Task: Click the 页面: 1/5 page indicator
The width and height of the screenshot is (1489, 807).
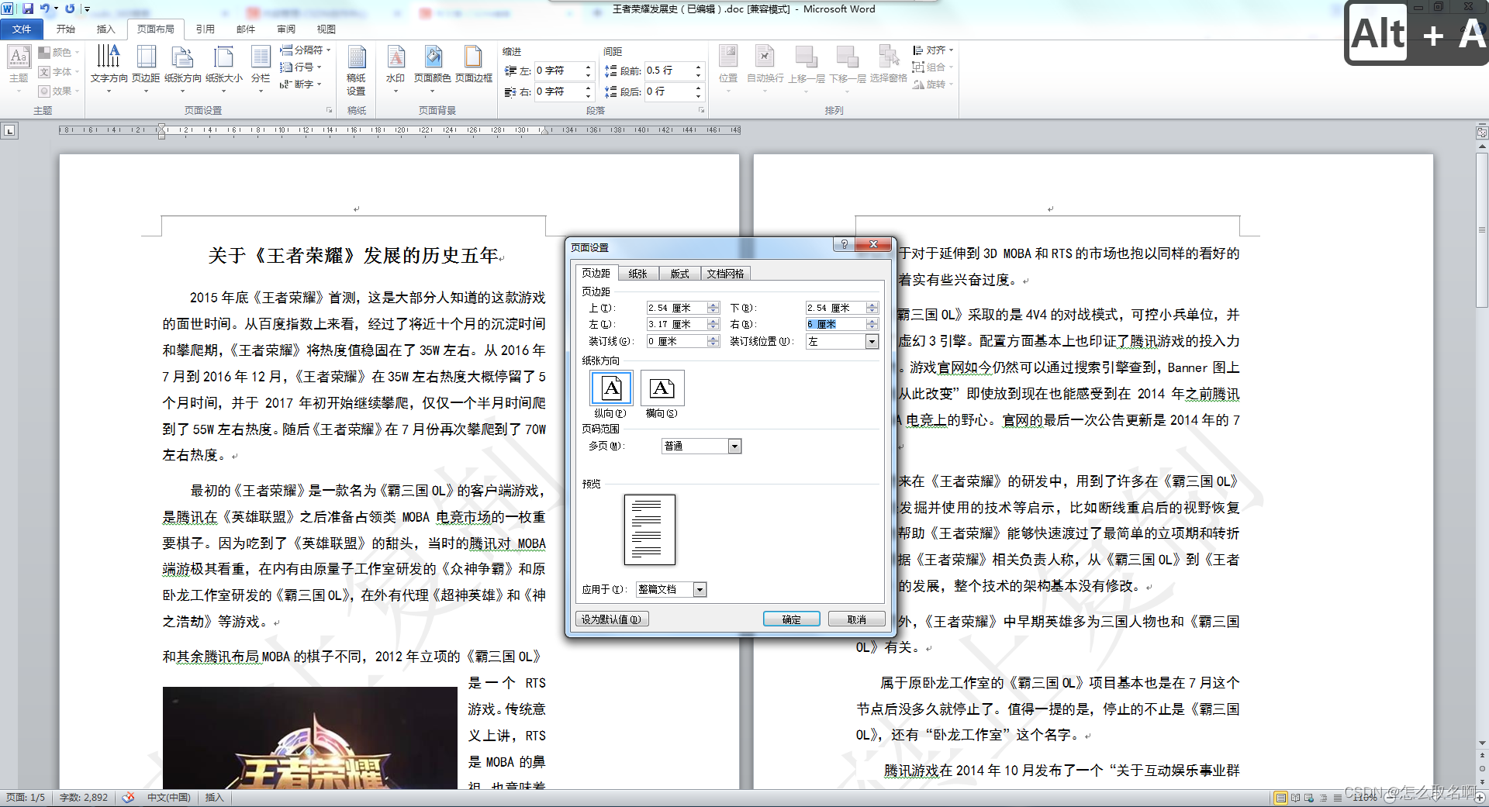Action: coord(26,798)
